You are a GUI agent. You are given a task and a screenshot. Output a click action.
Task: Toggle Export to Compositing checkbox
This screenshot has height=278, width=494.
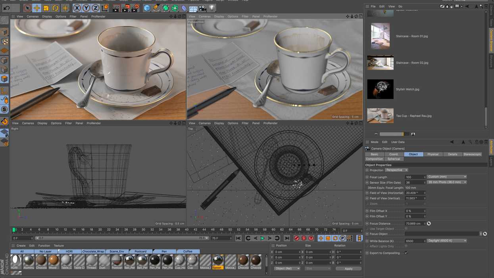pyautogui.click(x=406, y=253)
